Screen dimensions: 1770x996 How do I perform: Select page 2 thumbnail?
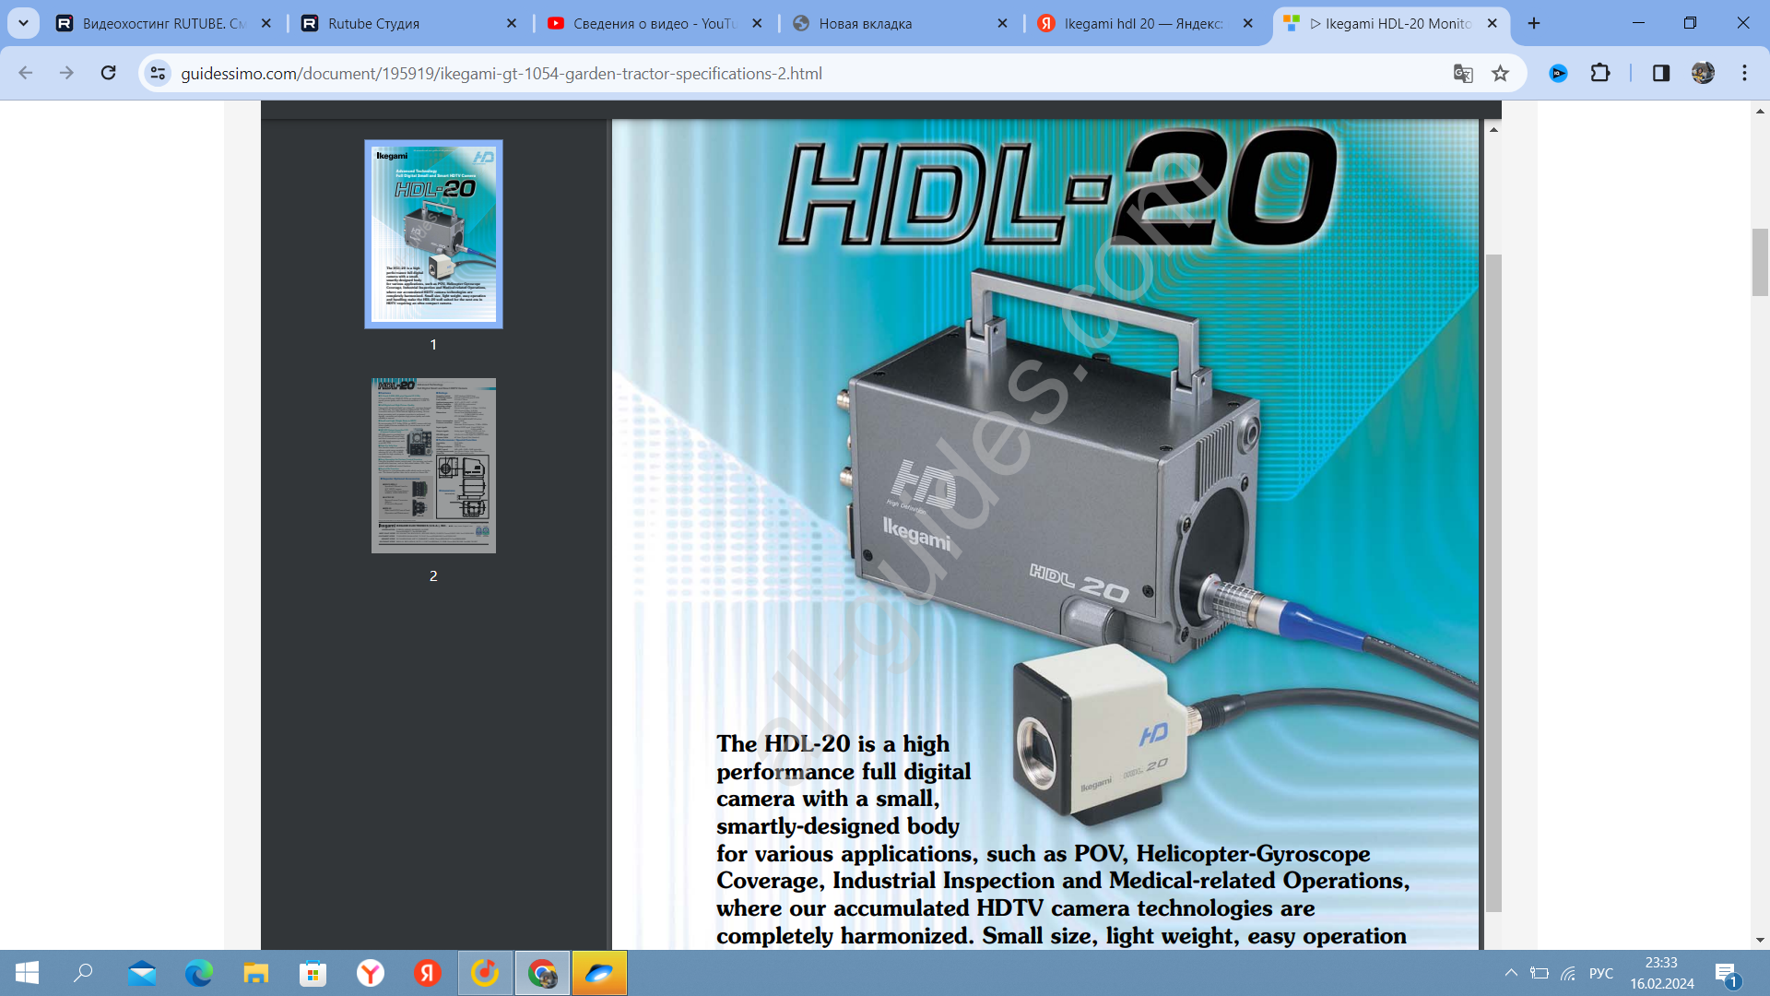(x=433, y=466)
